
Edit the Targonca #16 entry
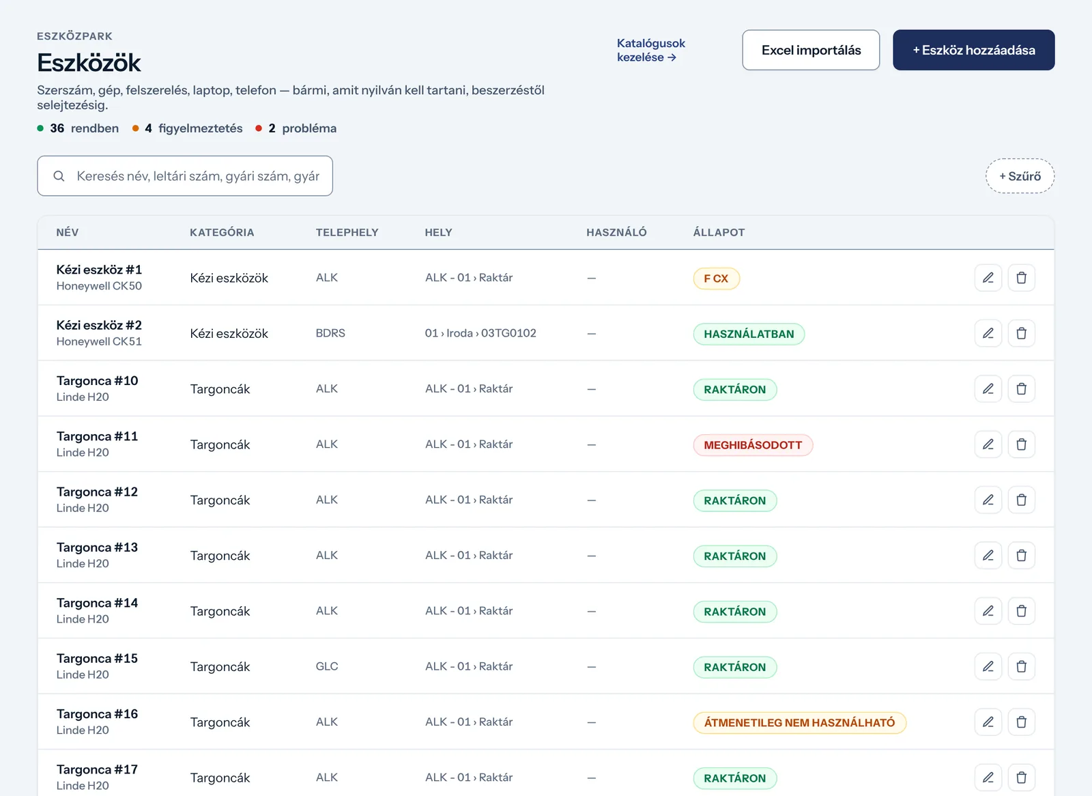click(988, 722)
